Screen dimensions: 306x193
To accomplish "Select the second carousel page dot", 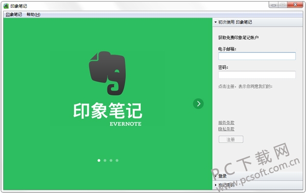I will [x=105, y=160].
